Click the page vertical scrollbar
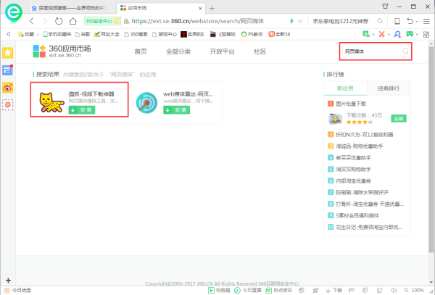 (x=431, y=150)
